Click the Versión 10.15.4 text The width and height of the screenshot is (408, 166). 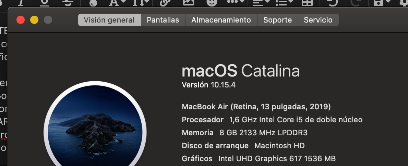pos(209,85)
